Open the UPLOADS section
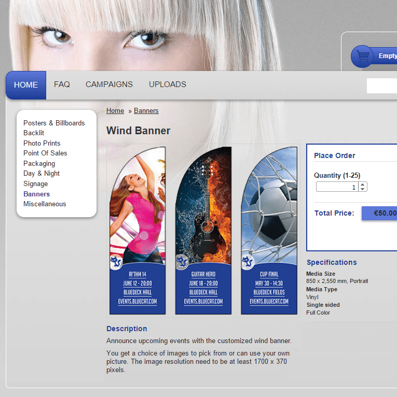 click(x=167, y=84)
